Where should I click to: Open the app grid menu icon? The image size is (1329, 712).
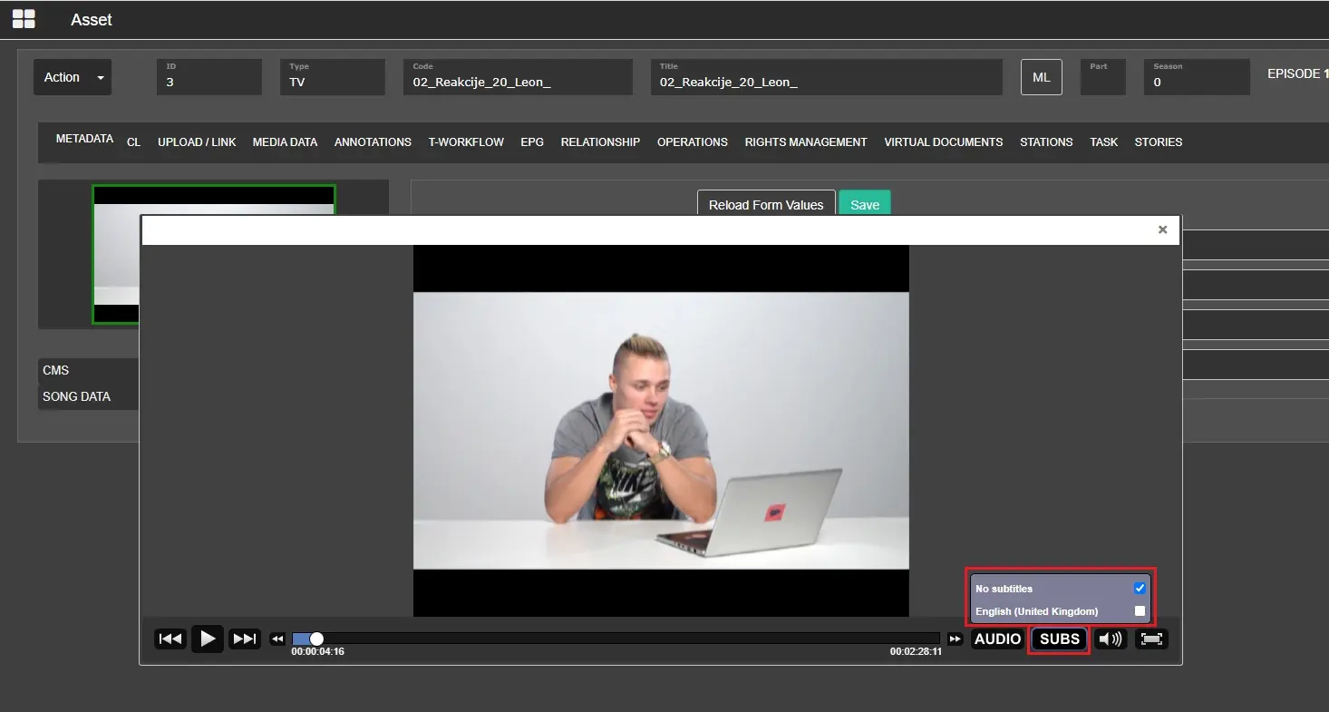24,19
